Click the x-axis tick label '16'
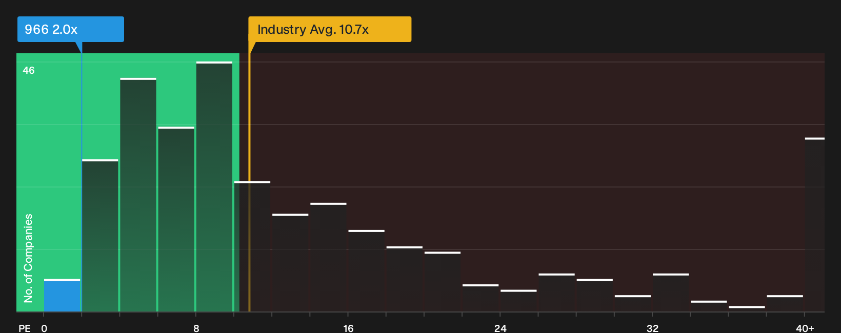The image size is (841, 333). click(348, 328)
